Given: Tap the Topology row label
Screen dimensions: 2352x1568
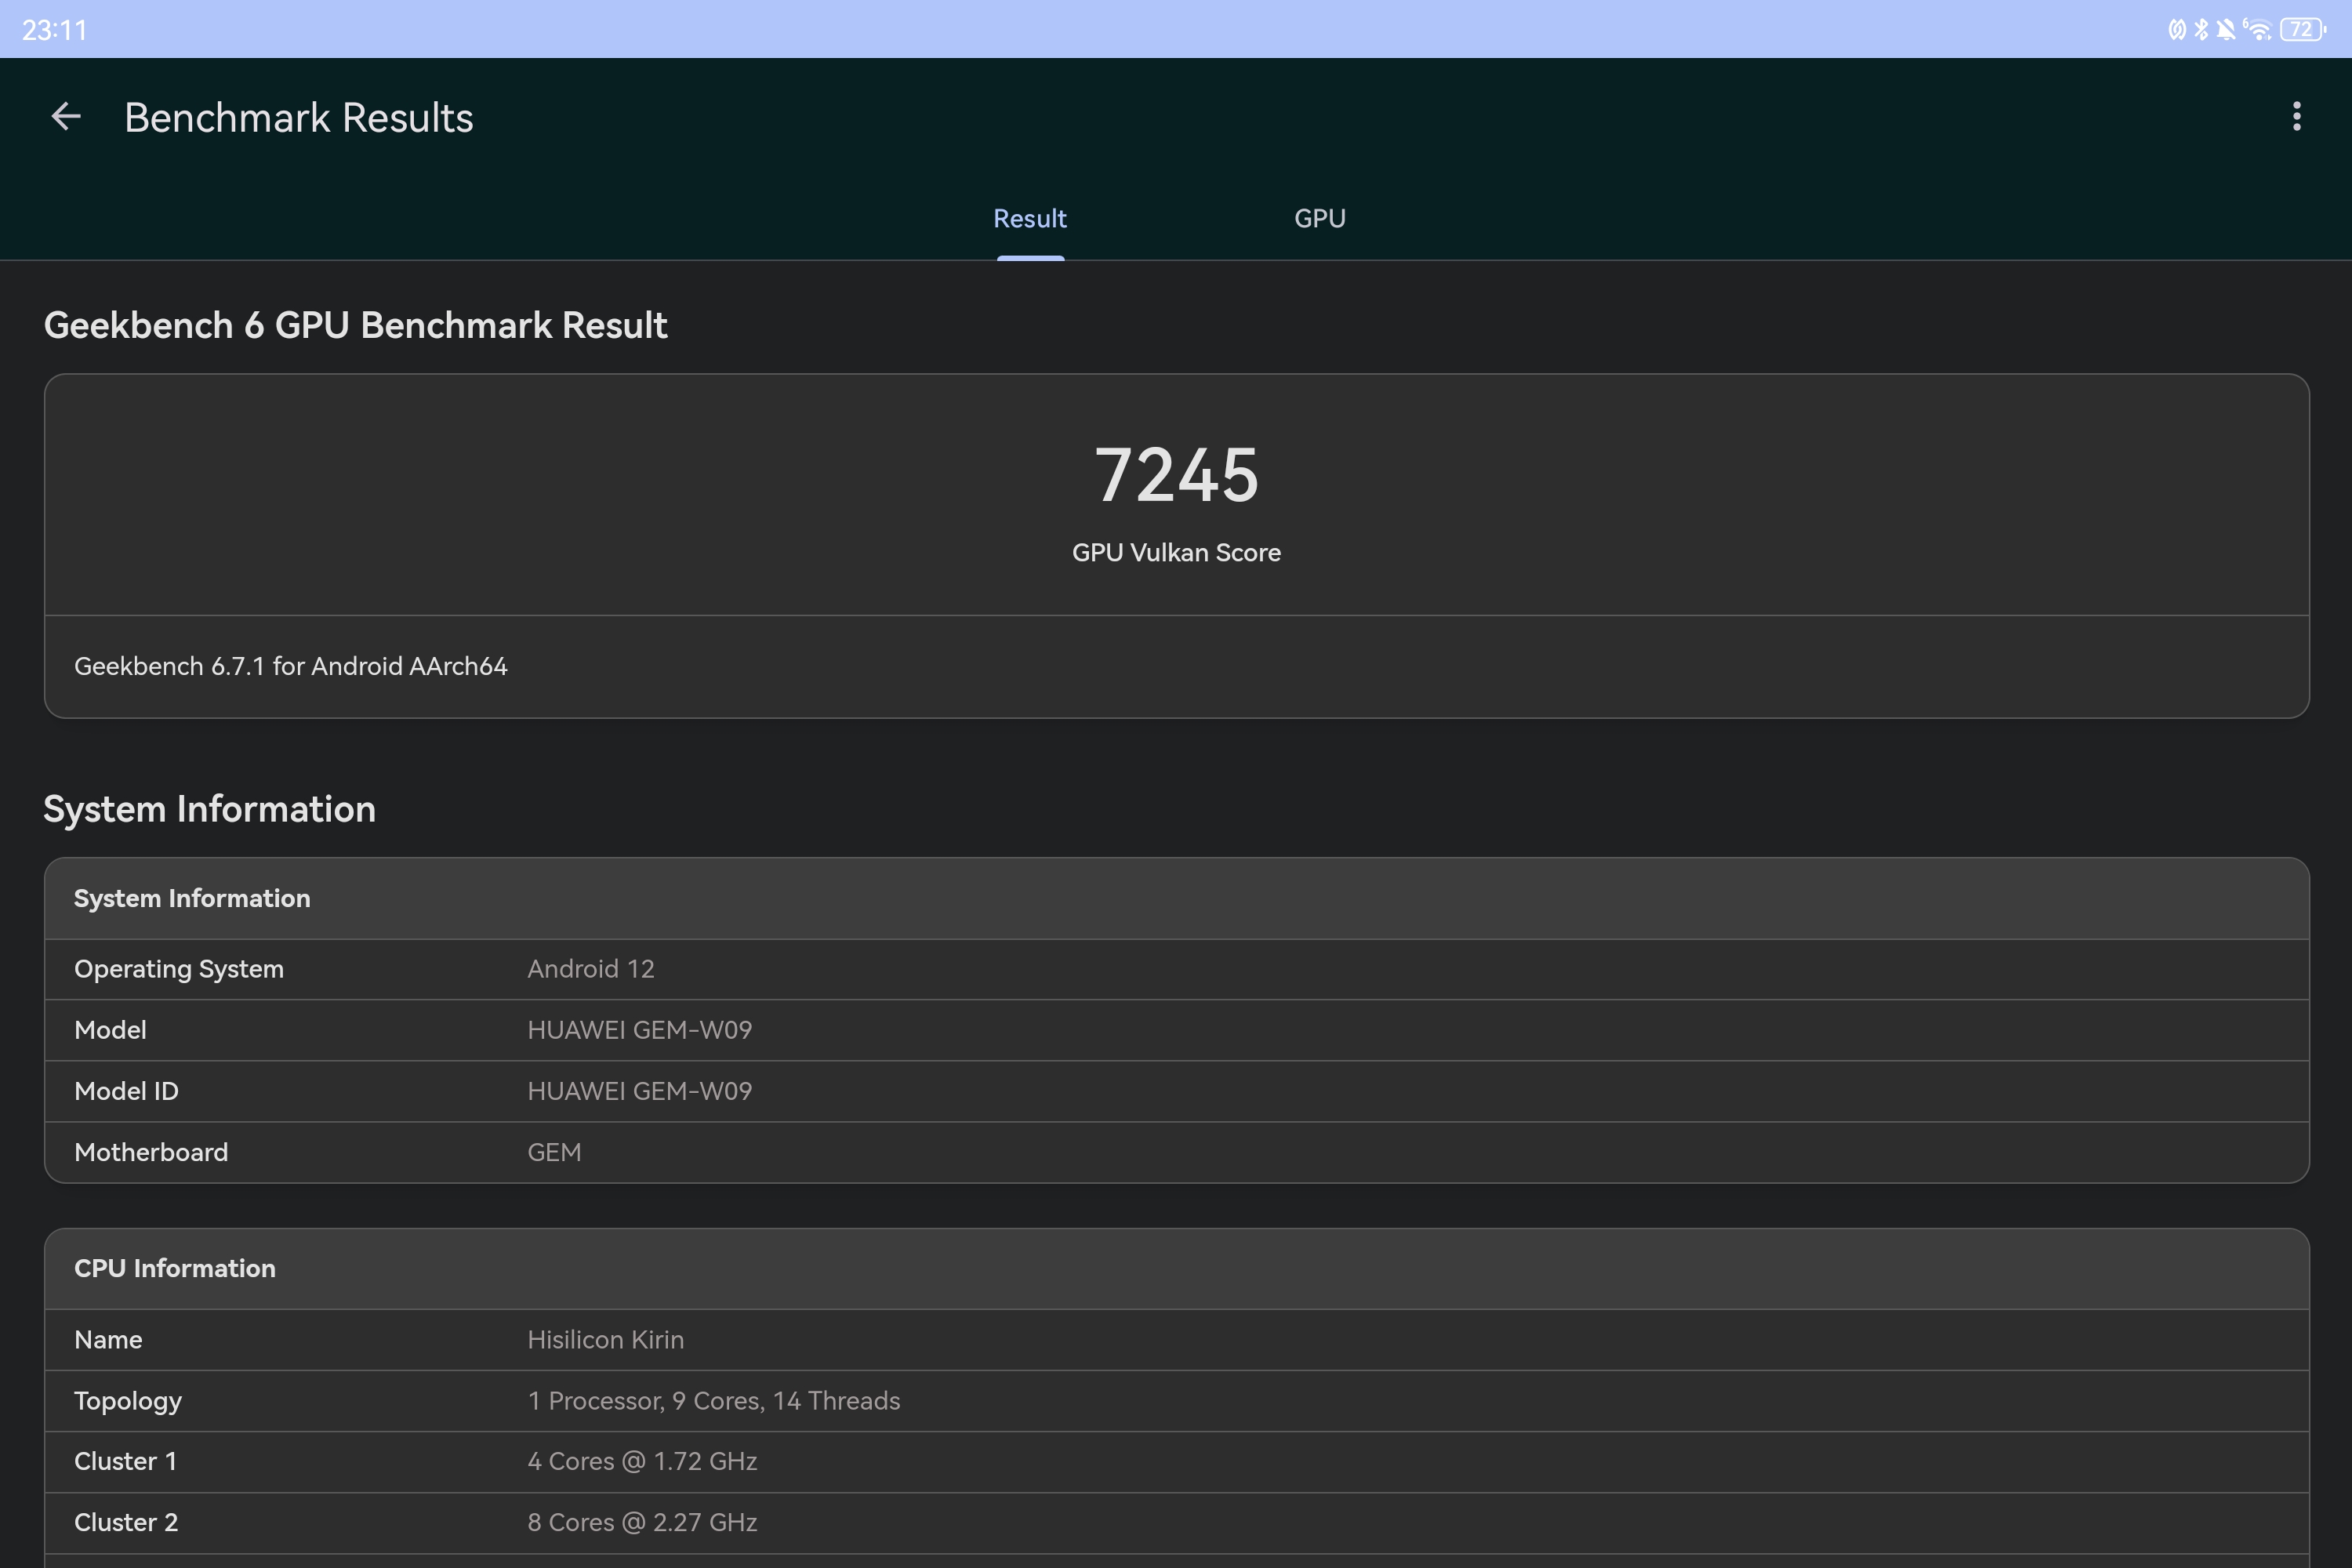Looking at the screenshot, I should point(128,1402).
